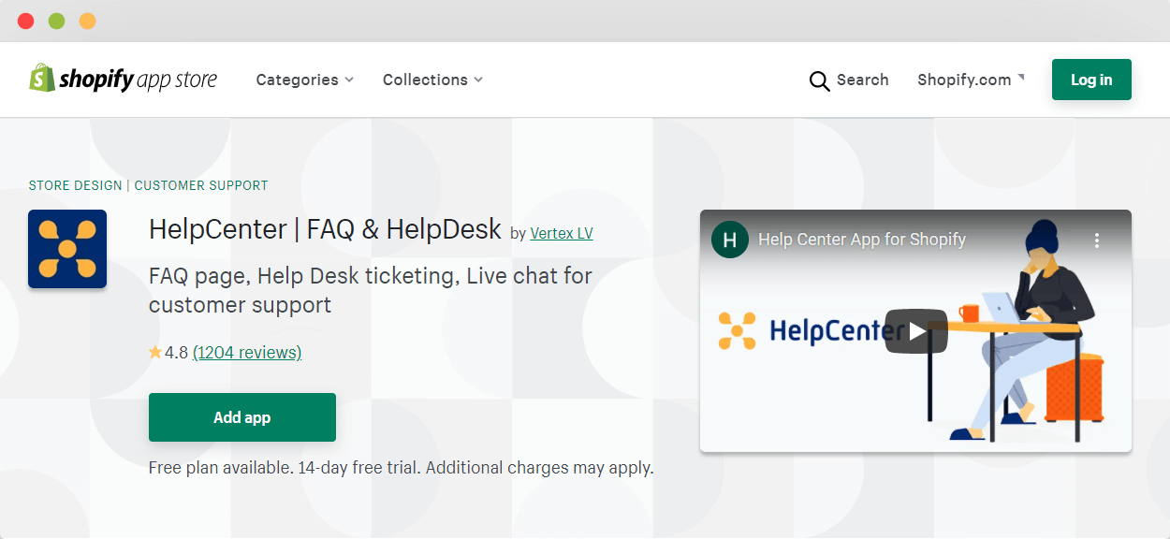Image resolution: width=1170 pixels, height=539 pixels.
Task: Click the Log in button
Action: click(1091, 80)
